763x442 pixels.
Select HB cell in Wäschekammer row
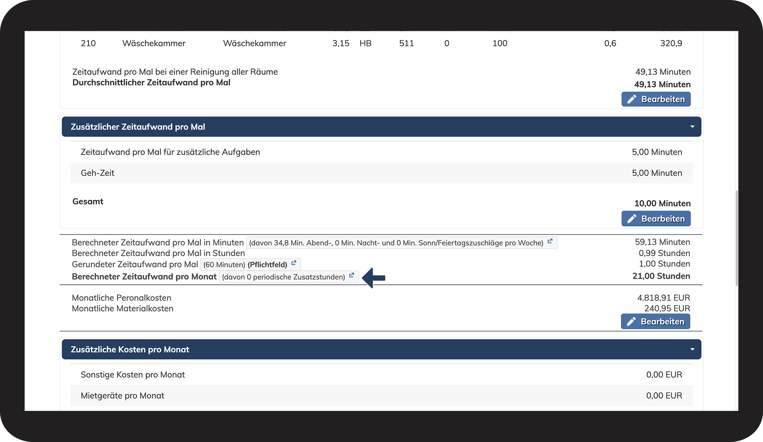point(365,43)
